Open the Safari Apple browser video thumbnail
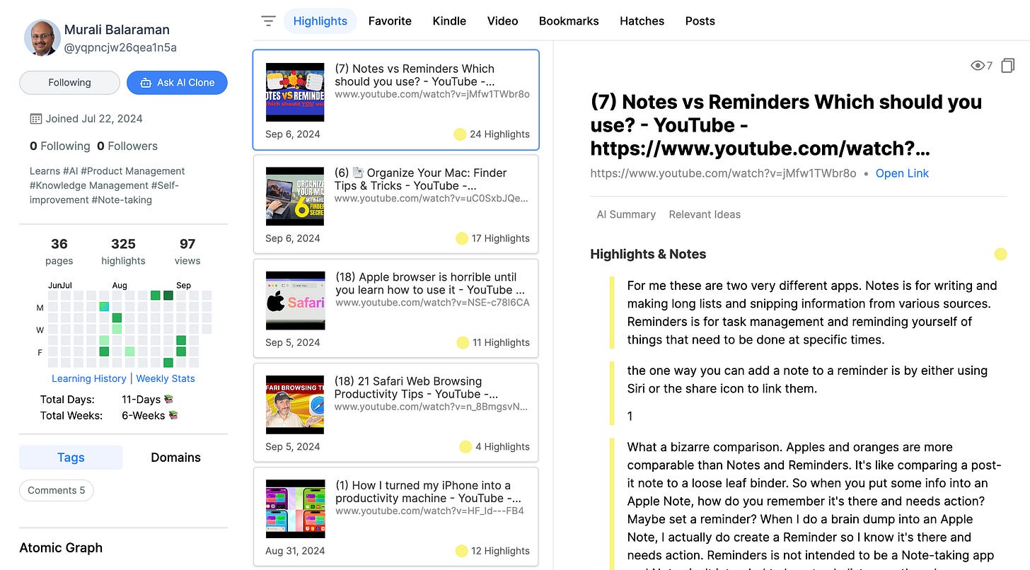1030x570 pixels. click(295, 301)
